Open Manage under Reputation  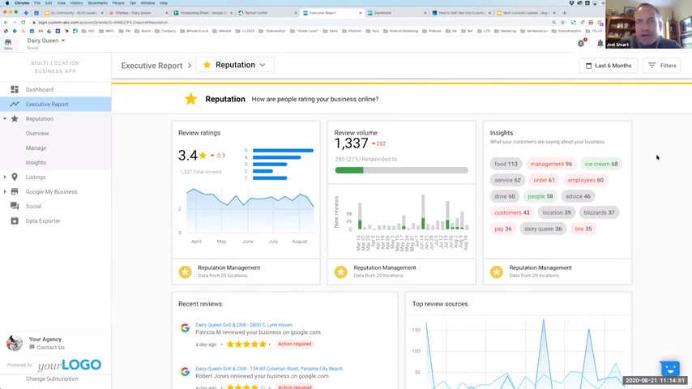point(36,148)
